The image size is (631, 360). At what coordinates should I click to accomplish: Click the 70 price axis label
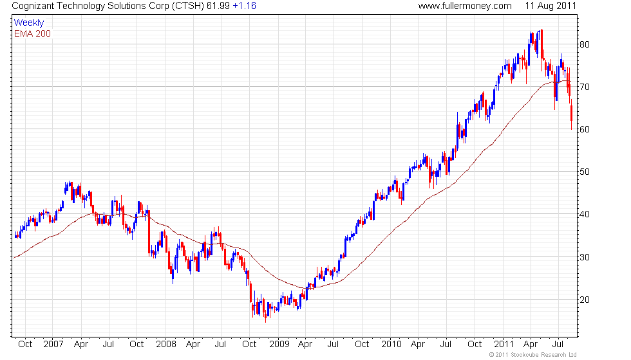tap(585, 87)
